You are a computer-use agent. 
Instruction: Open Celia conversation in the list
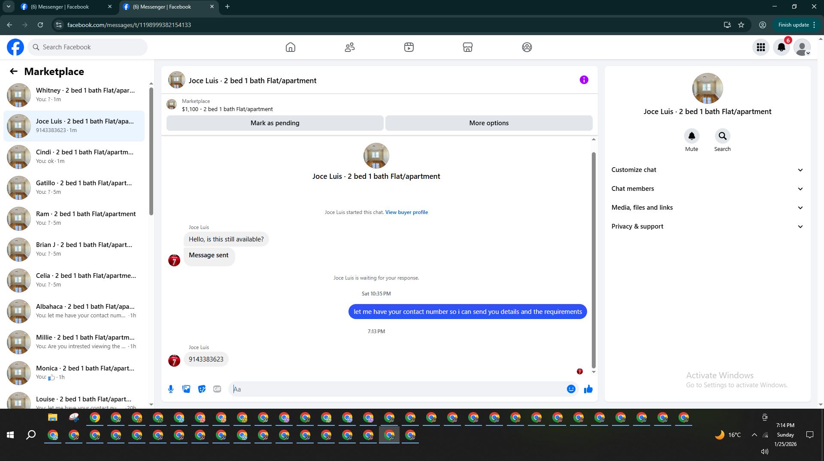click(74, 280)
